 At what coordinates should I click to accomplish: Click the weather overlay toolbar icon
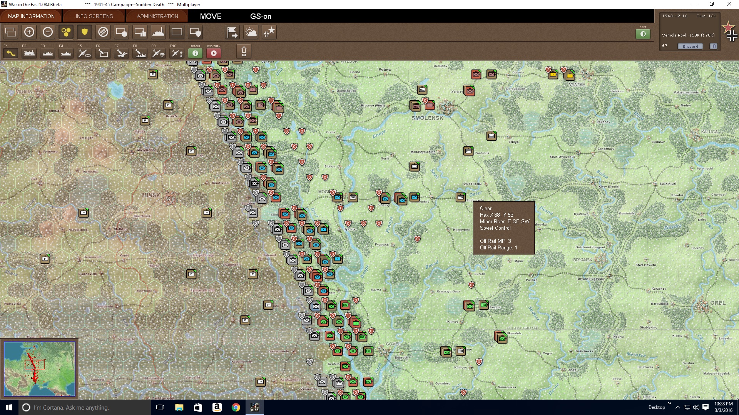(251, 32)
